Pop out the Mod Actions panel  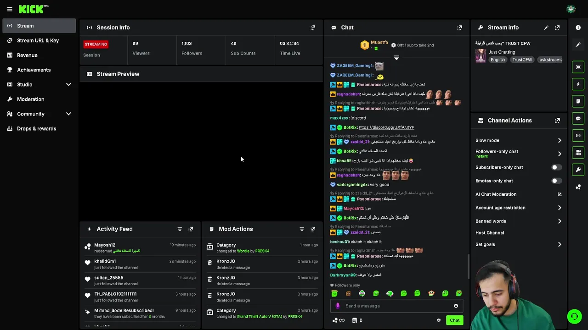[313, 229]
